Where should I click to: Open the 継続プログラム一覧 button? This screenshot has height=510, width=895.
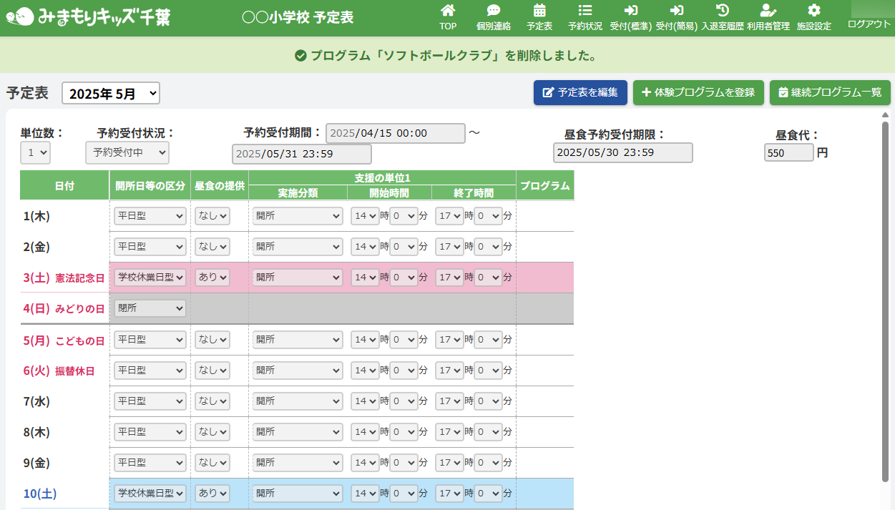click(830, 92)
